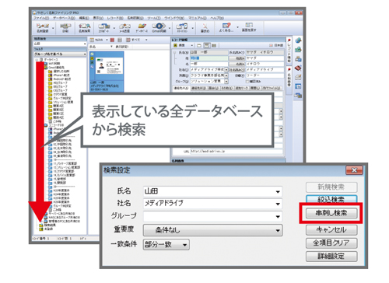Open the グループ dropdown in 検索設定 dialog
389x283 pixels.
278,216
